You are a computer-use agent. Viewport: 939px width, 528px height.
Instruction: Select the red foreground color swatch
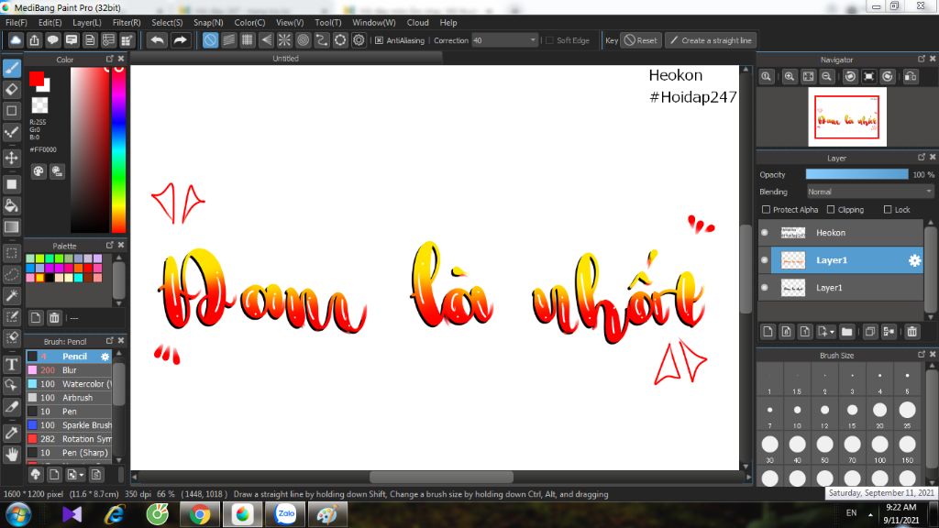pyautogui.click(x=37, y=79)
